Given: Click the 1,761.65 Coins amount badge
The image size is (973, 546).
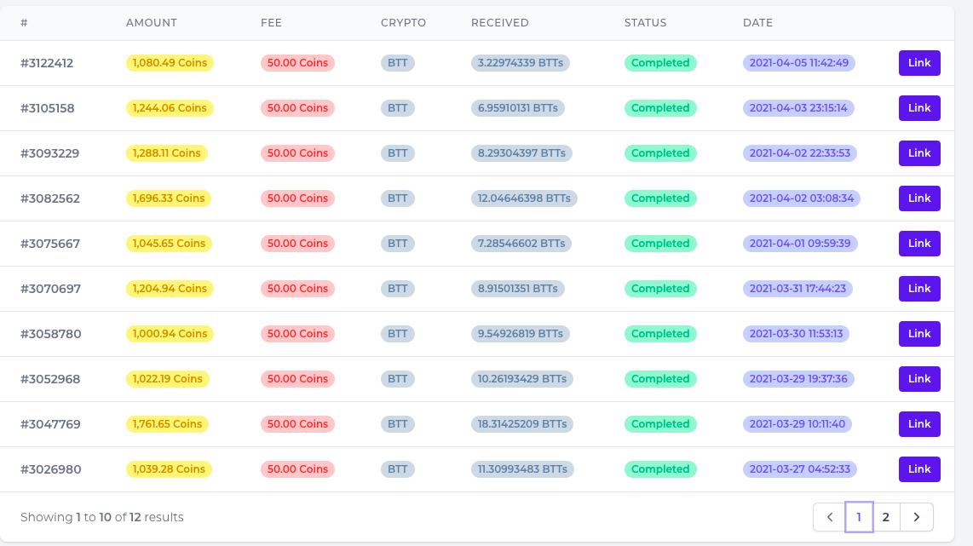Looking at the screenshot, I should (167, 424).
